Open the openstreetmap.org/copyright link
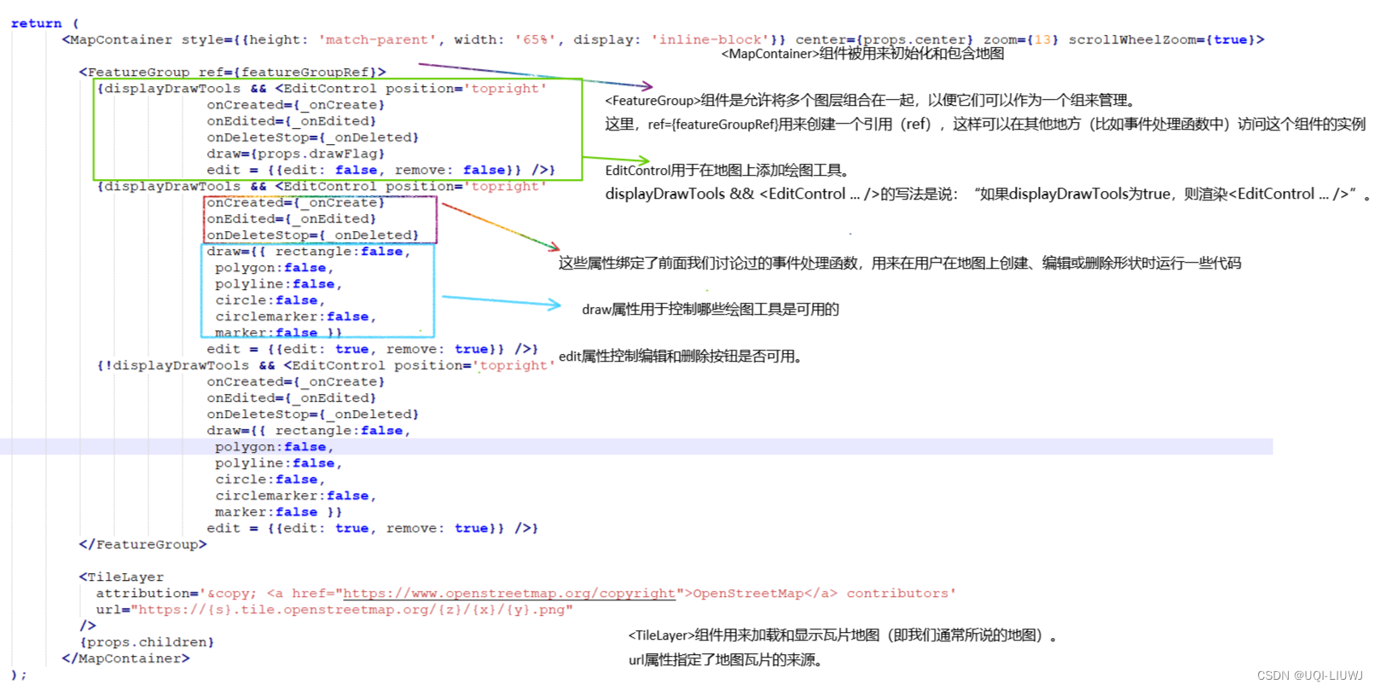 click(x=509, y=594)
